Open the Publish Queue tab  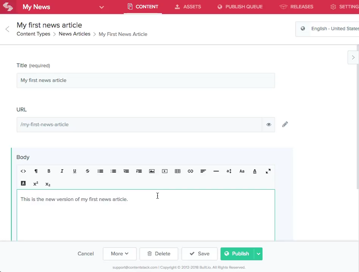click(240, 7)
